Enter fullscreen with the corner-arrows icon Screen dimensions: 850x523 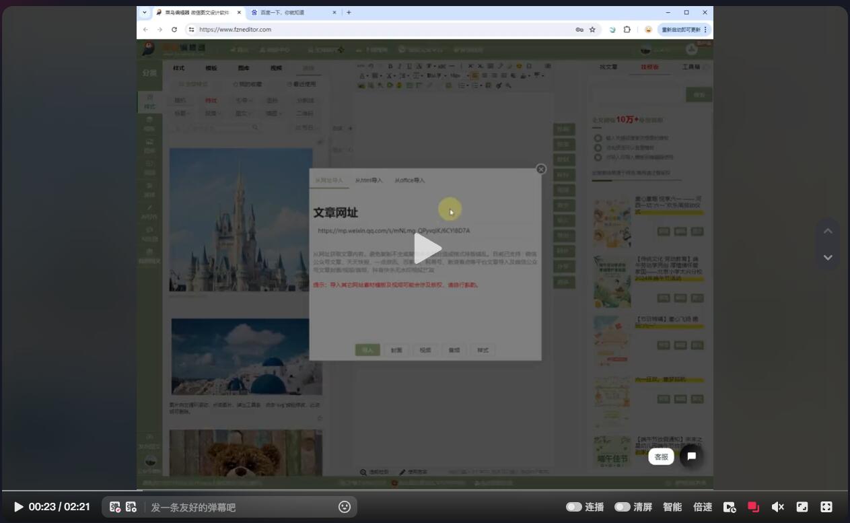826,507
